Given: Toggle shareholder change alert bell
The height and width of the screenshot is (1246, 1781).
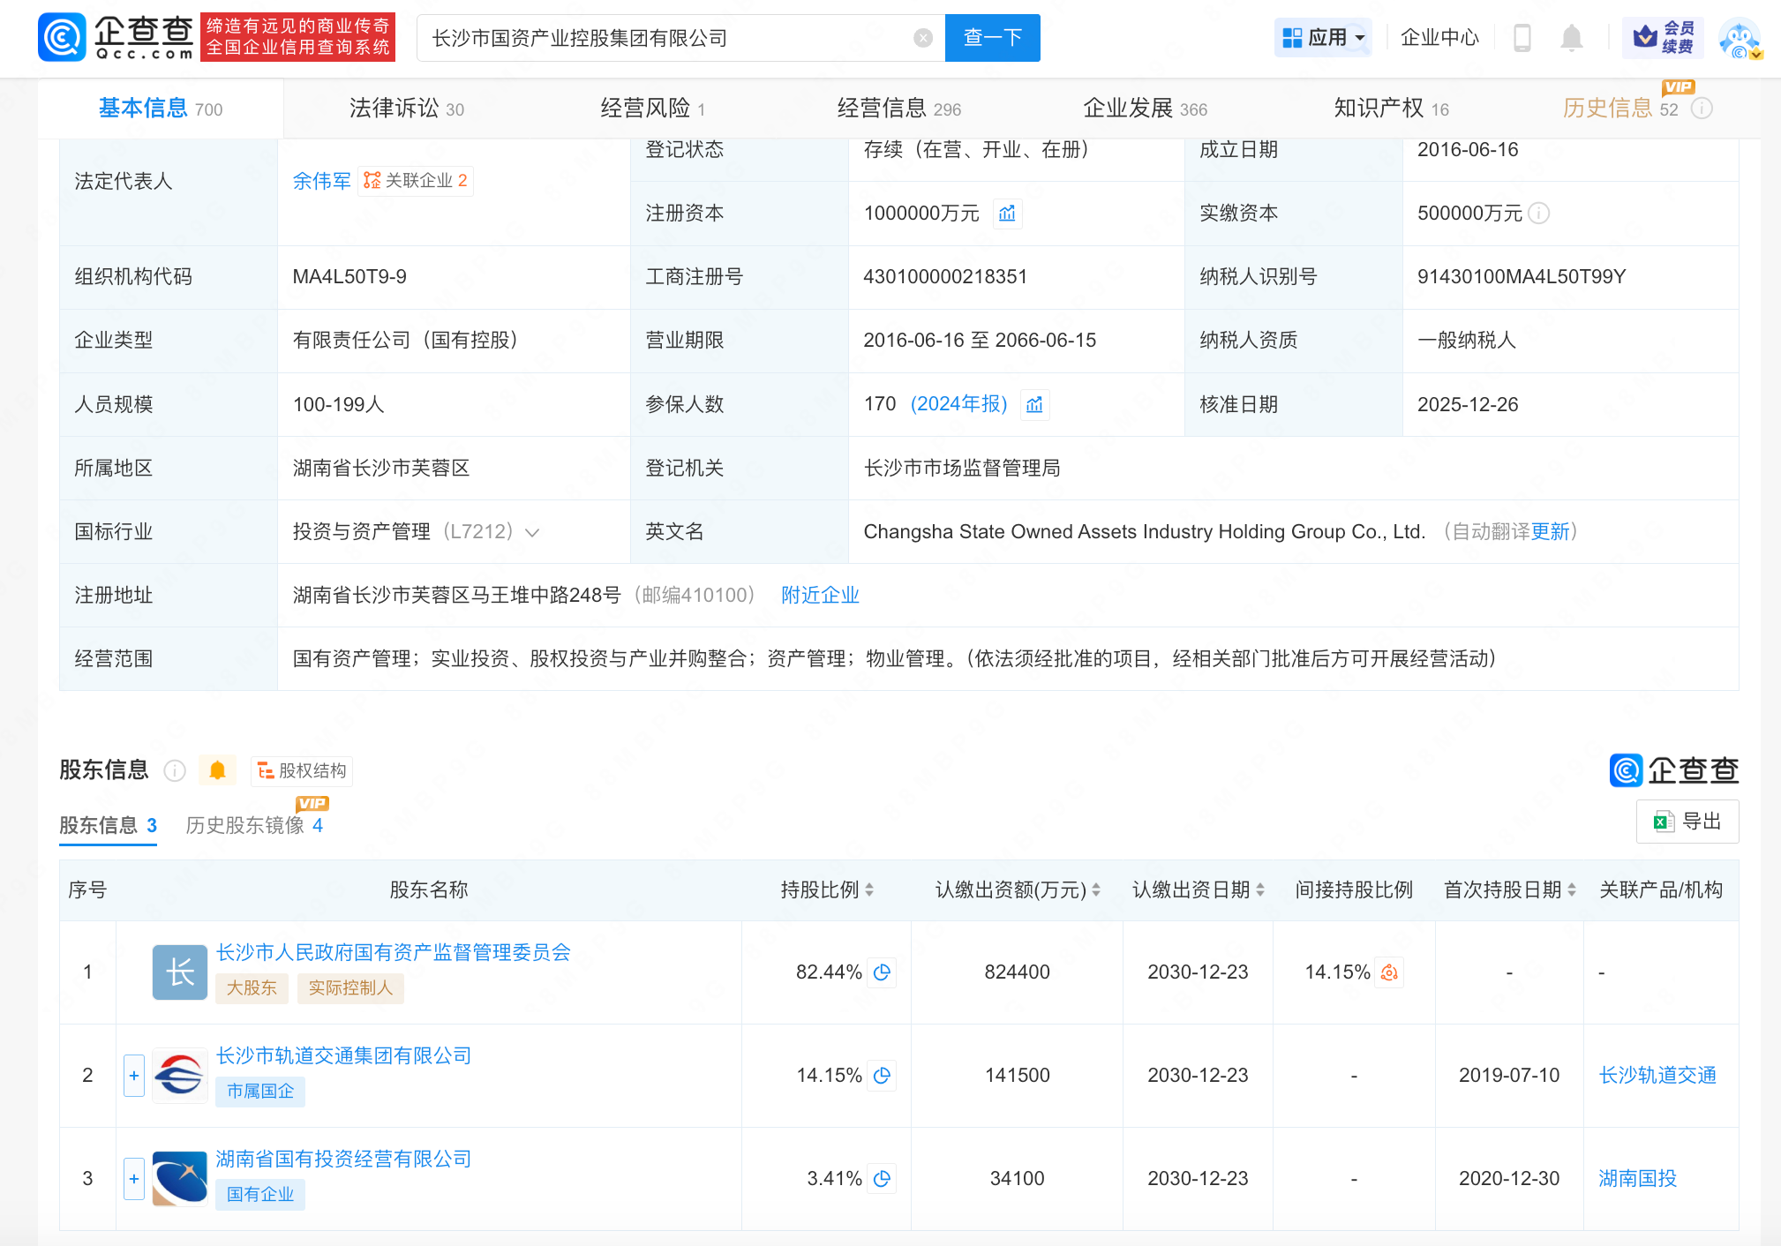Looking at the screenshot, I should [x=217, y=770].
